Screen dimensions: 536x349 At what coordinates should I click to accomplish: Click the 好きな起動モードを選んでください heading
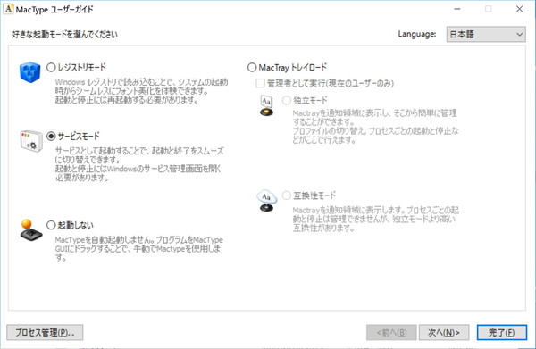[x=64, y=35]
